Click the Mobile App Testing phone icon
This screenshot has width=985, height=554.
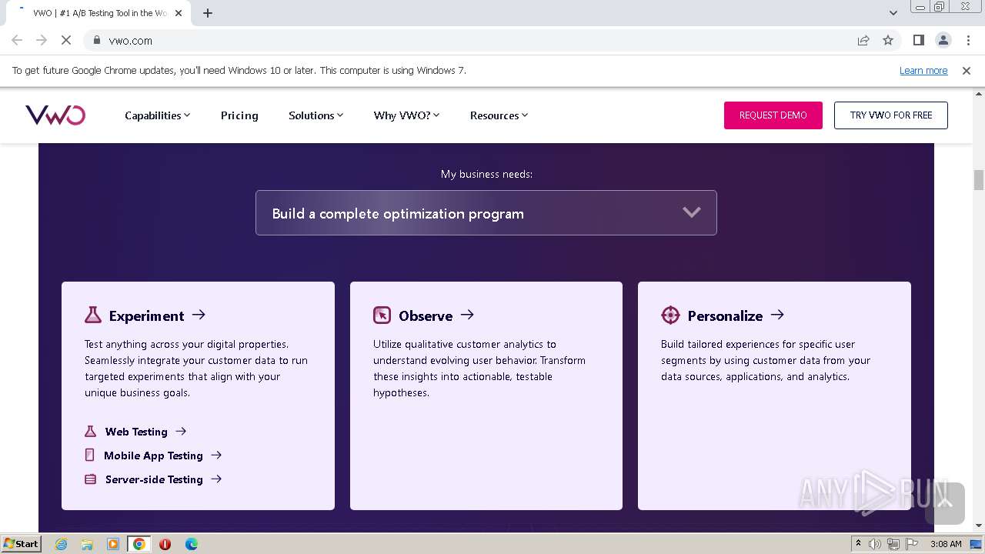click(x=90, y=455)
